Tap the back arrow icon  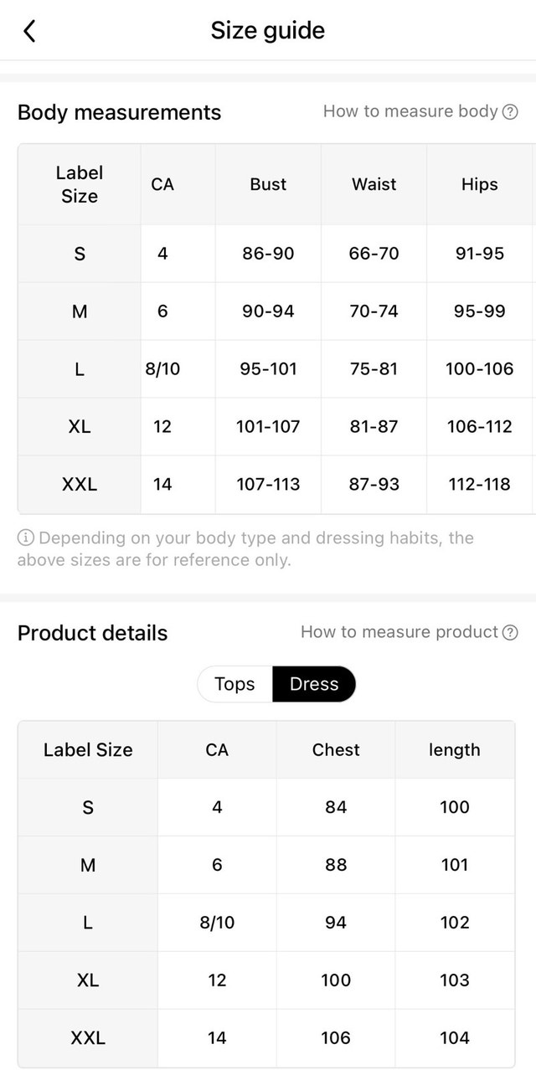point(29,31)
